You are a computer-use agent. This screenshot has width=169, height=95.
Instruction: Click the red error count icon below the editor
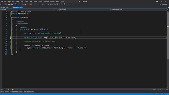coord(9,89)
